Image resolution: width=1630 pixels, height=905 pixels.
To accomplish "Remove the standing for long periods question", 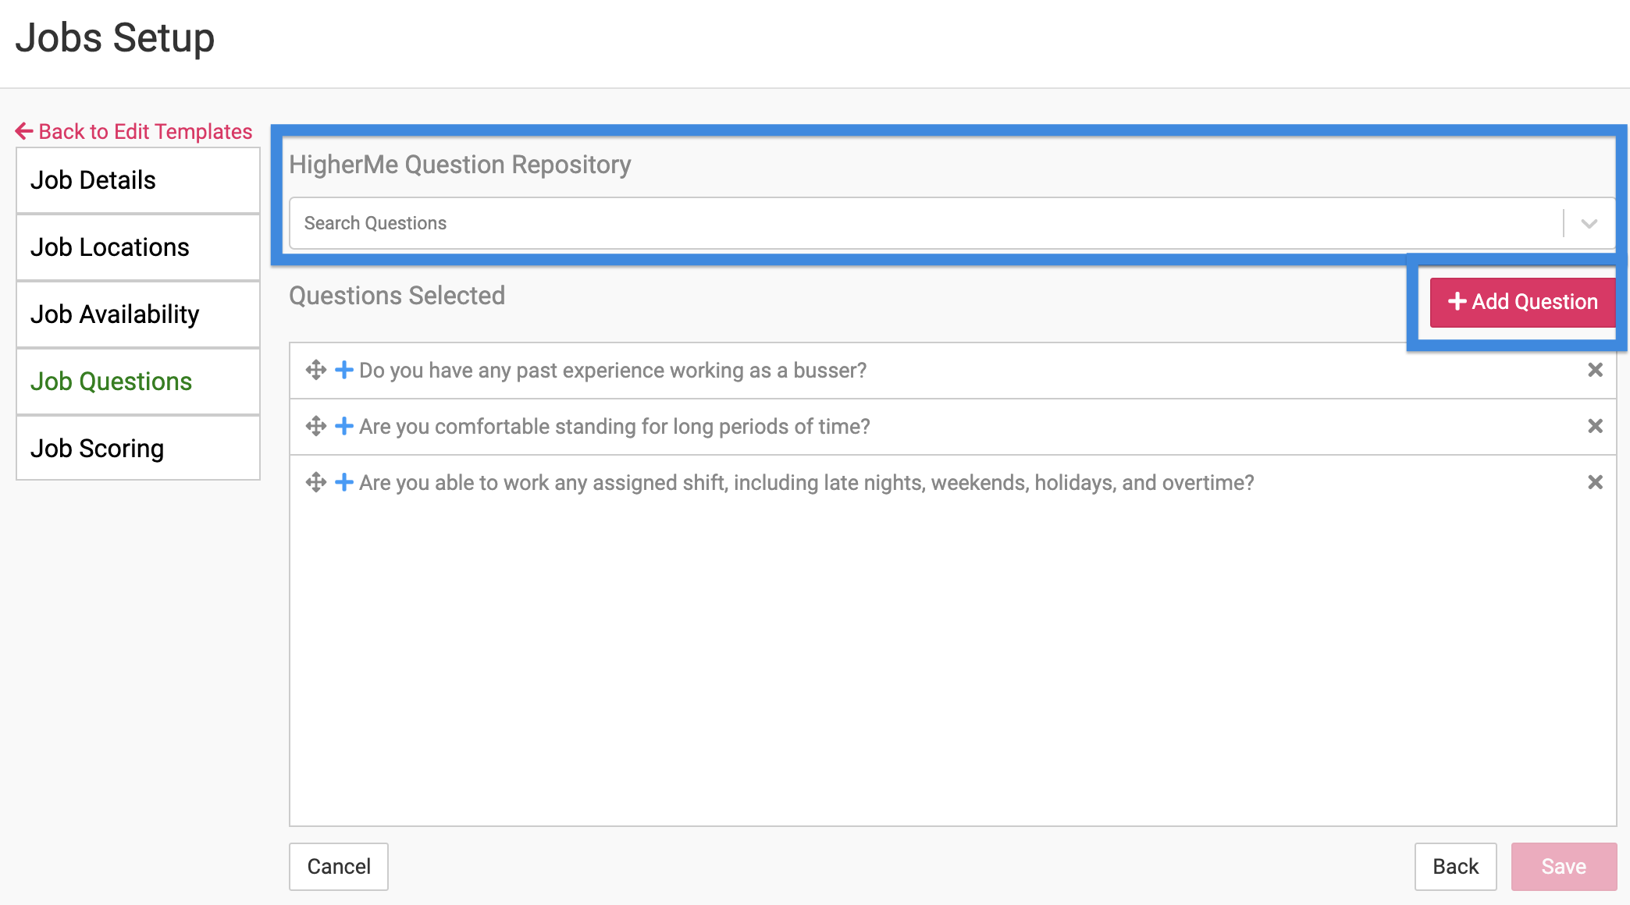I will pyautogui.click(x=1595, y=426).
